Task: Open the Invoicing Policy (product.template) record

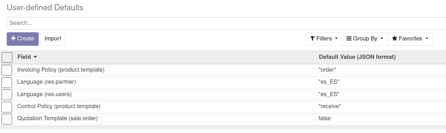Action: pos(61,70)
